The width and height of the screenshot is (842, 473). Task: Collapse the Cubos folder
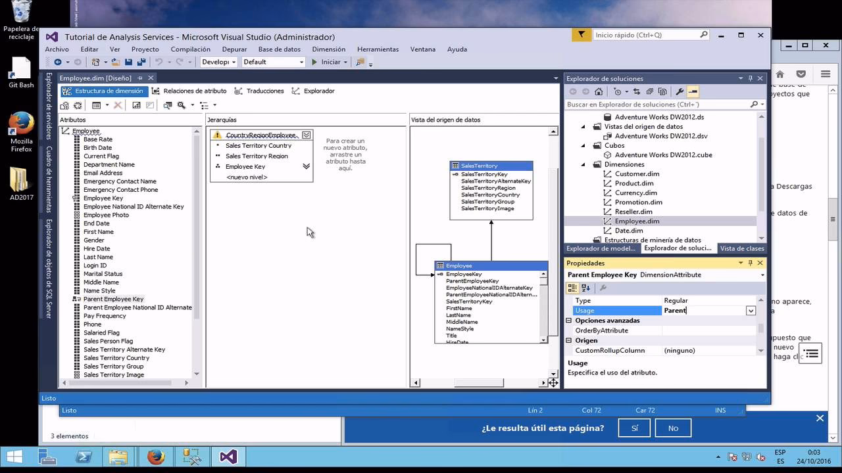click(583, 145)
